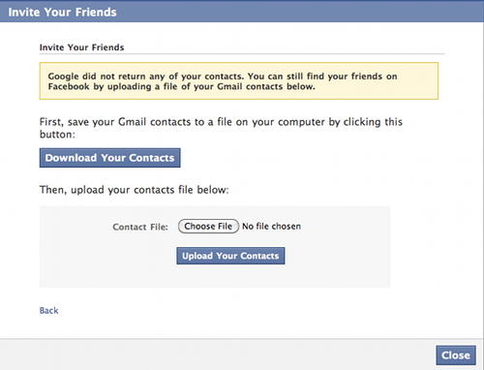
Task: Click the bold Invite Your Friends section heading
Action: pyautogui.click(x=81, y=47)
